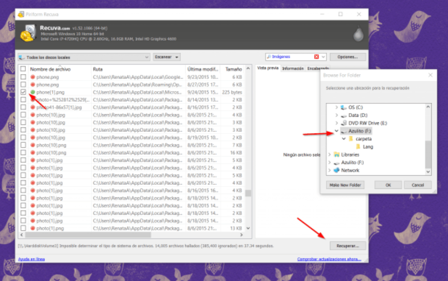448x281 pixels.
Task: Tick the checkbox for photo41-86x57[1].jpg
Action: point(23,107)
